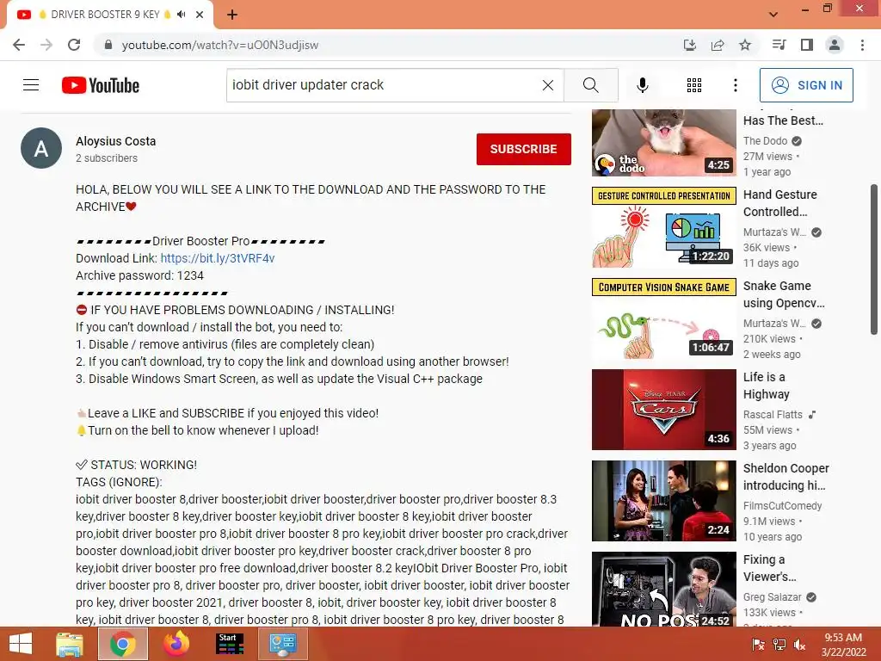Screen dimensions: 881x661
Task: Open the media control icon in Chrome toolbar
Action: (x=779, y=45)
